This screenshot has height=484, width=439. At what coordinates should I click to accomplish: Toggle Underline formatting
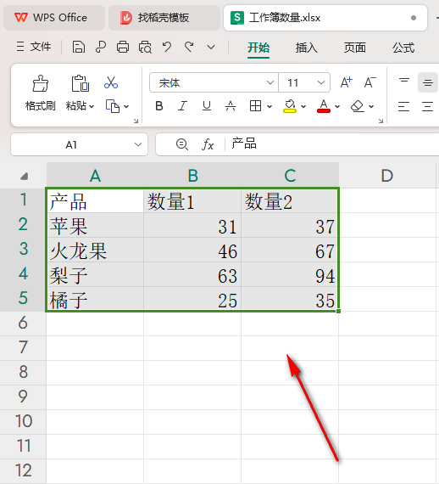[x=207, y=106]
